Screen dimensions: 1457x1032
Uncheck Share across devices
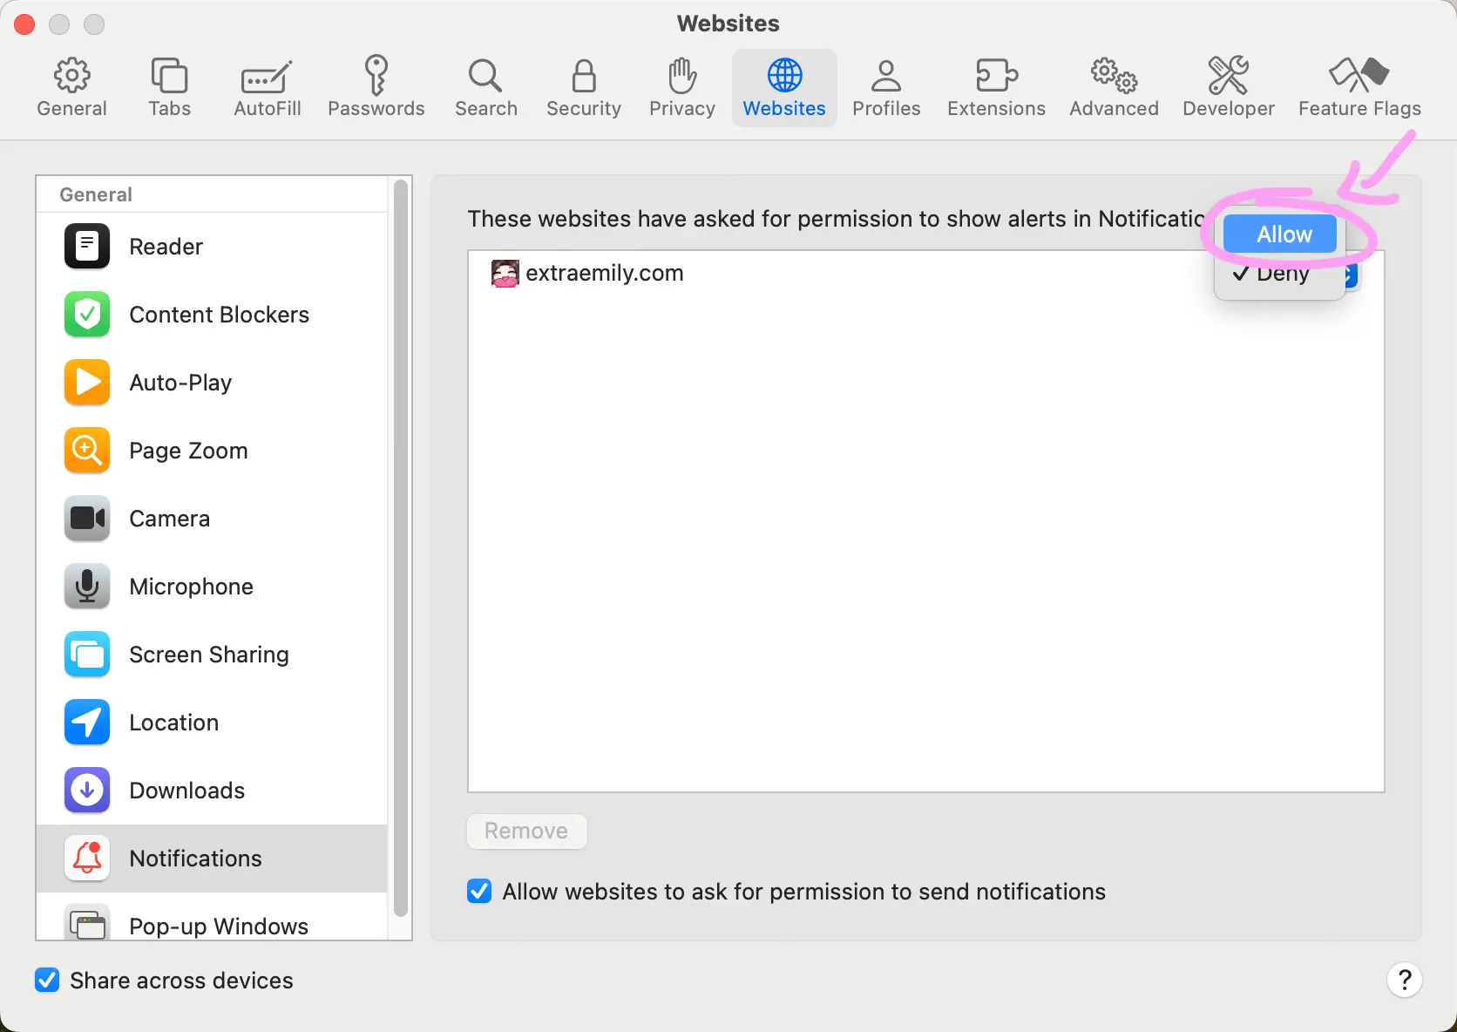tap(47, 981)
